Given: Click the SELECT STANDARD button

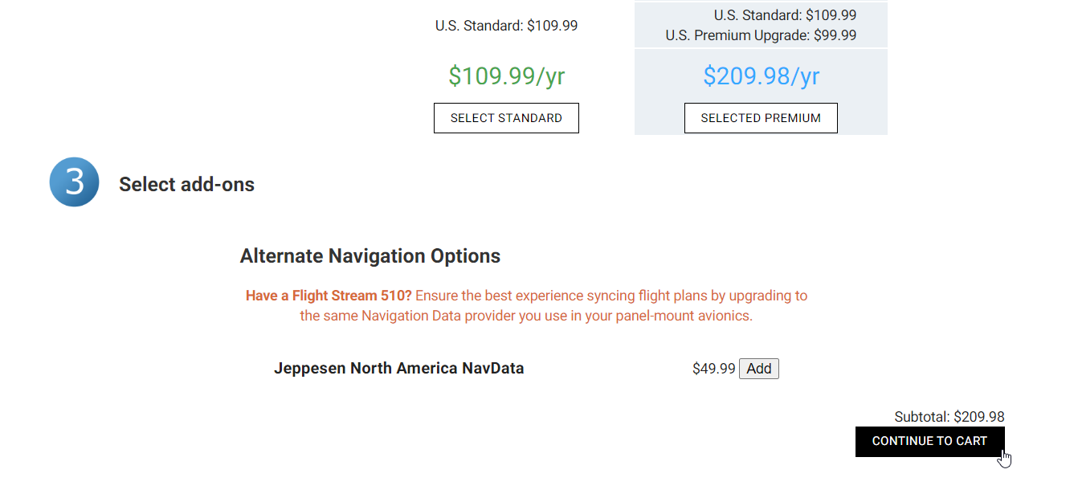Looking at the screenshot, I should (x=506, y=118).
